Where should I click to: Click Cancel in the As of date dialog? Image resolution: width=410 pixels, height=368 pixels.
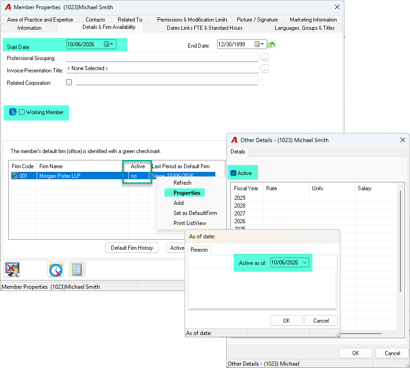321,321
